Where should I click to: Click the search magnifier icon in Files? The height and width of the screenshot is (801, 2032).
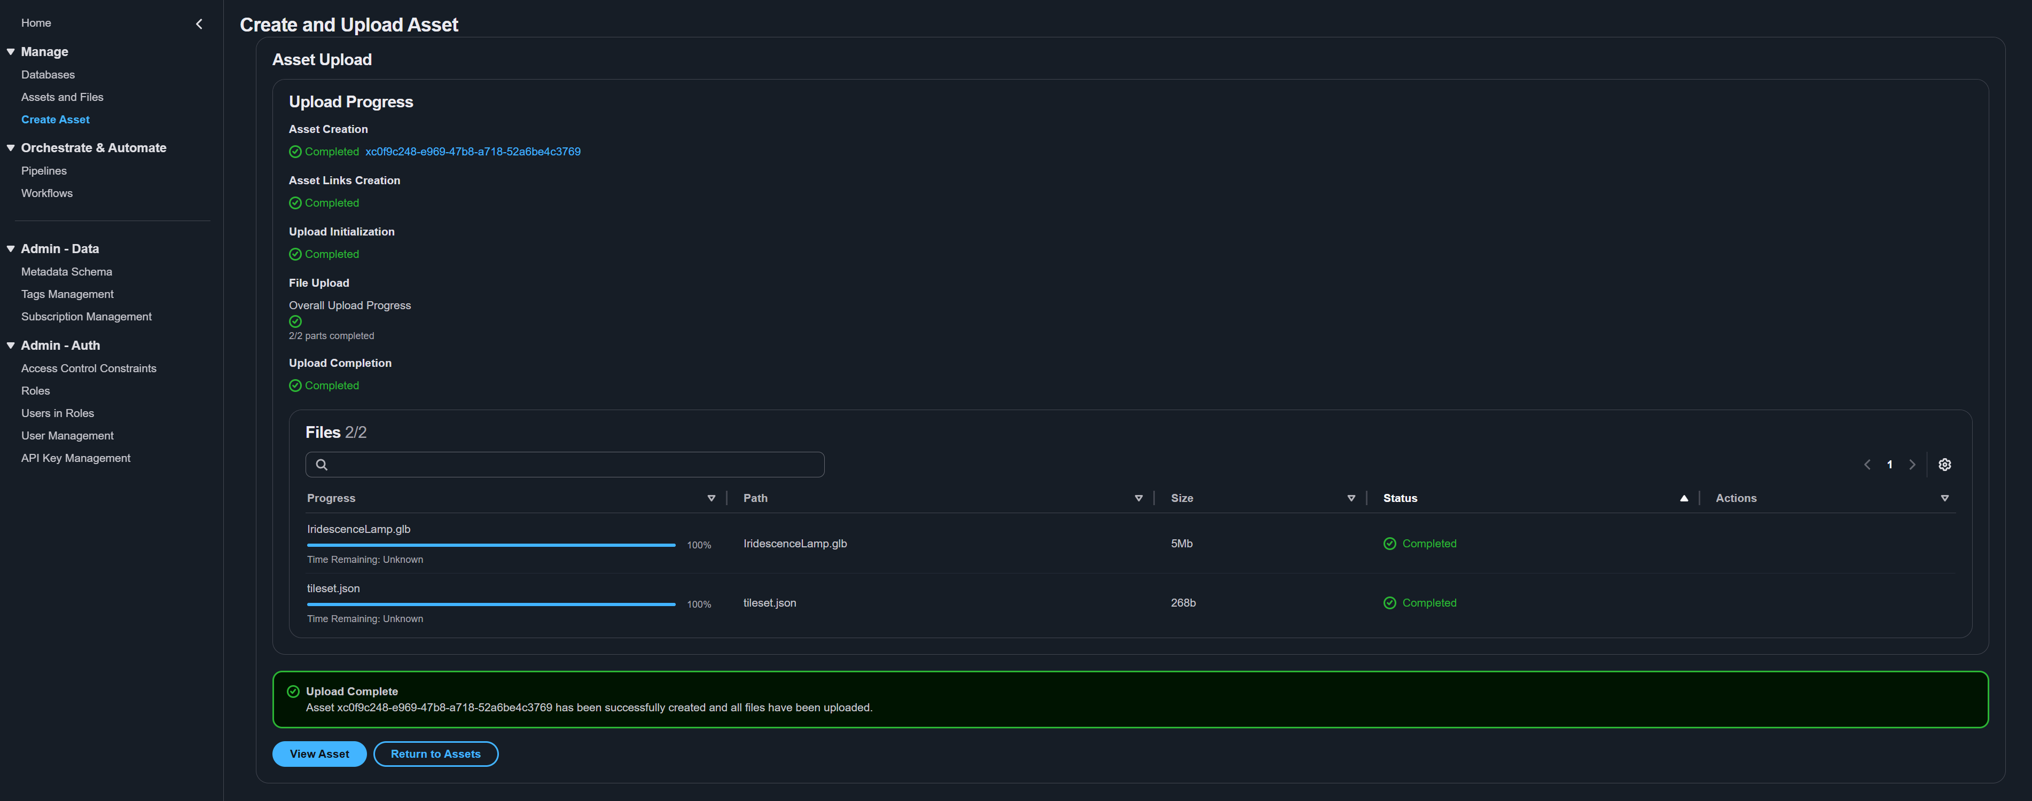click(321, 465)
